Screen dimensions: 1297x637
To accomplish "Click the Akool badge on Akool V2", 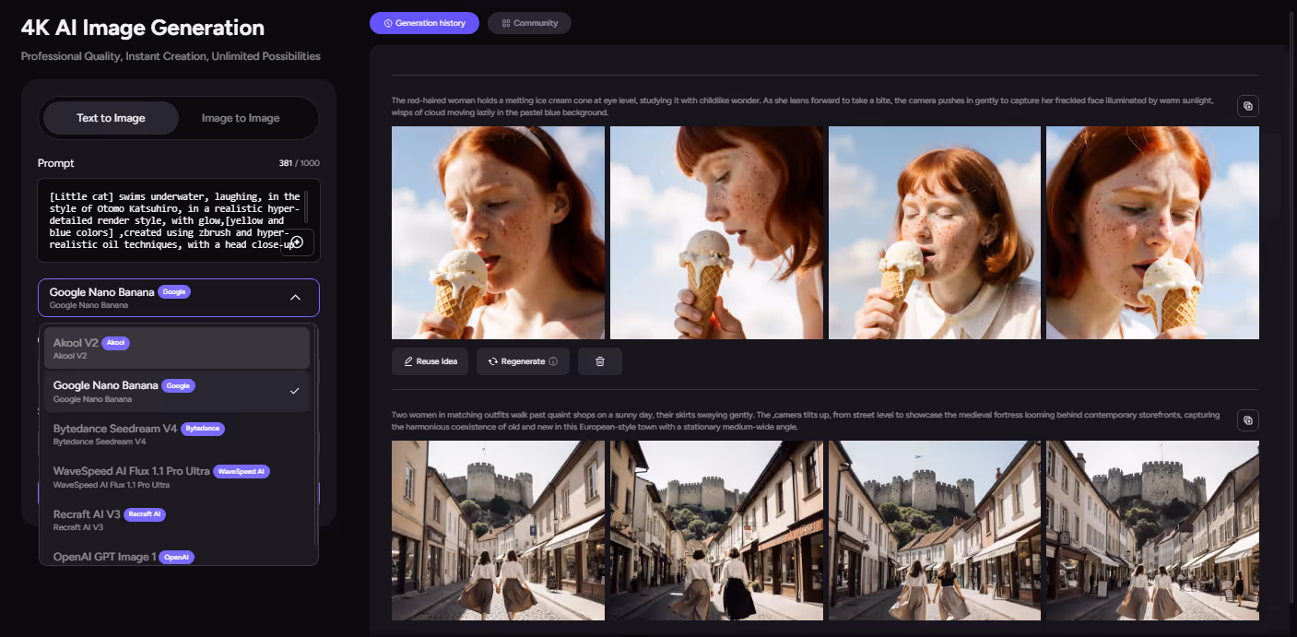I will coord(115,343).
